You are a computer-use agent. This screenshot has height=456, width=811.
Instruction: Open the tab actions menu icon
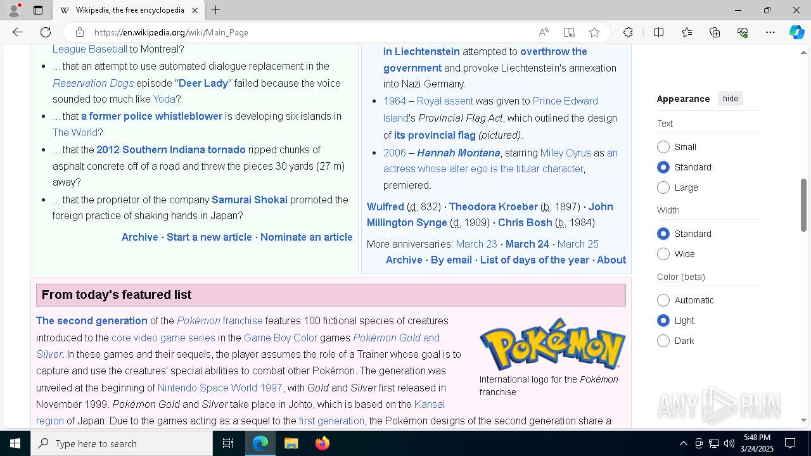coord(38,10)
